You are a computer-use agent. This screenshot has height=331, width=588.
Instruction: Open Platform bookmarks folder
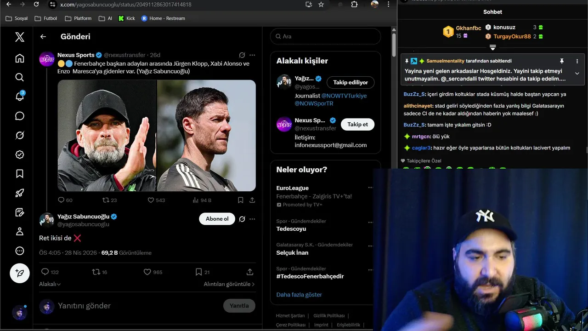click(78, 18)
